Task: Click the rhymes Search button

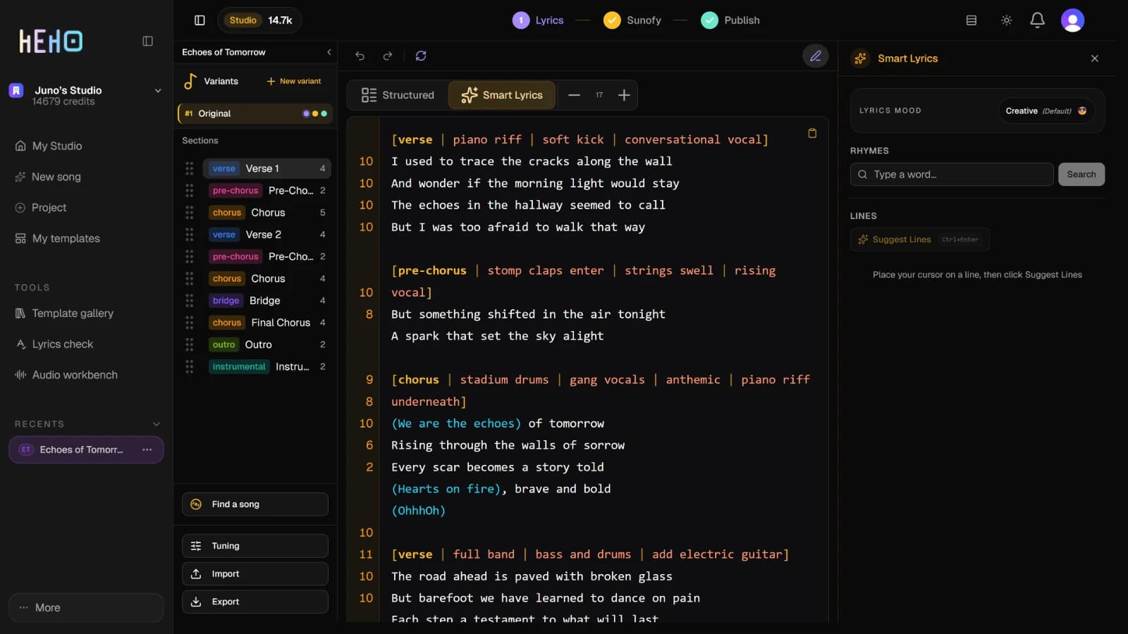Action: pyautogui.click(x=1081, y=175)
